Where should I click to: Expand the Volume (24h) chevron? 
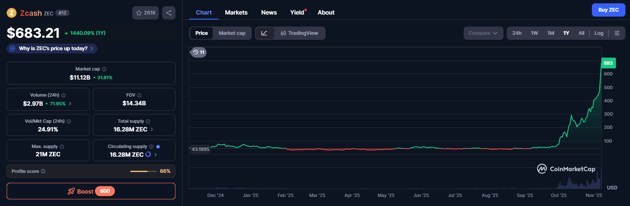coord(70,104)
